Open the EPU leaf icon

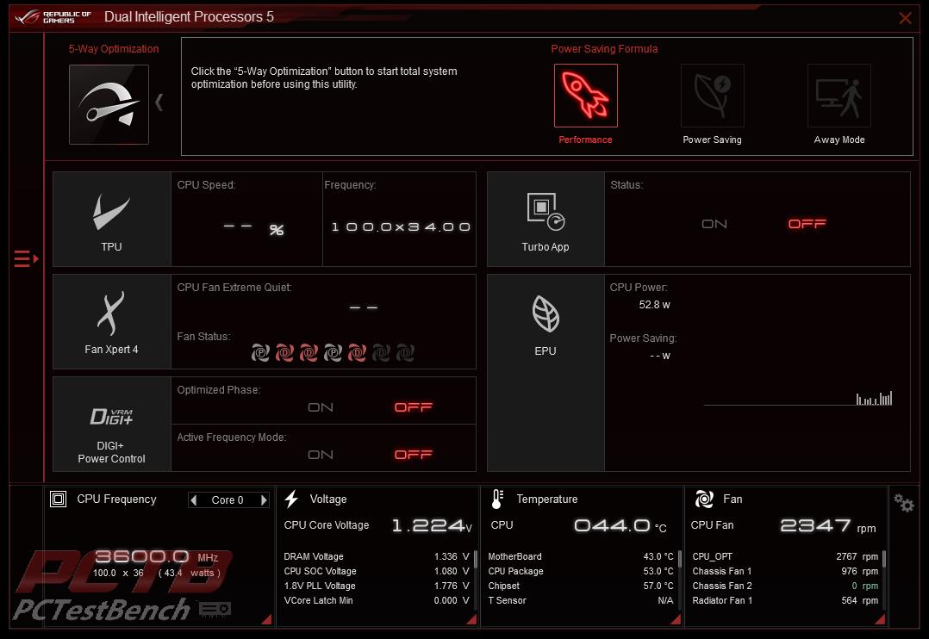tap(545, 313)
